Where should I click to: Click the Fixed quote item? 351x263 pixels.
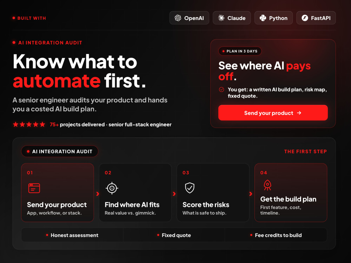[x=174, y=235]
